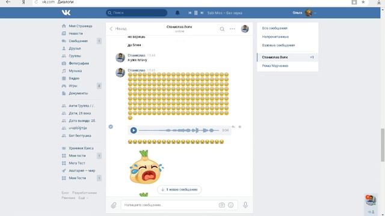Open the Документы section
Viewport: 385px width, 216px height.
[78, 94]
